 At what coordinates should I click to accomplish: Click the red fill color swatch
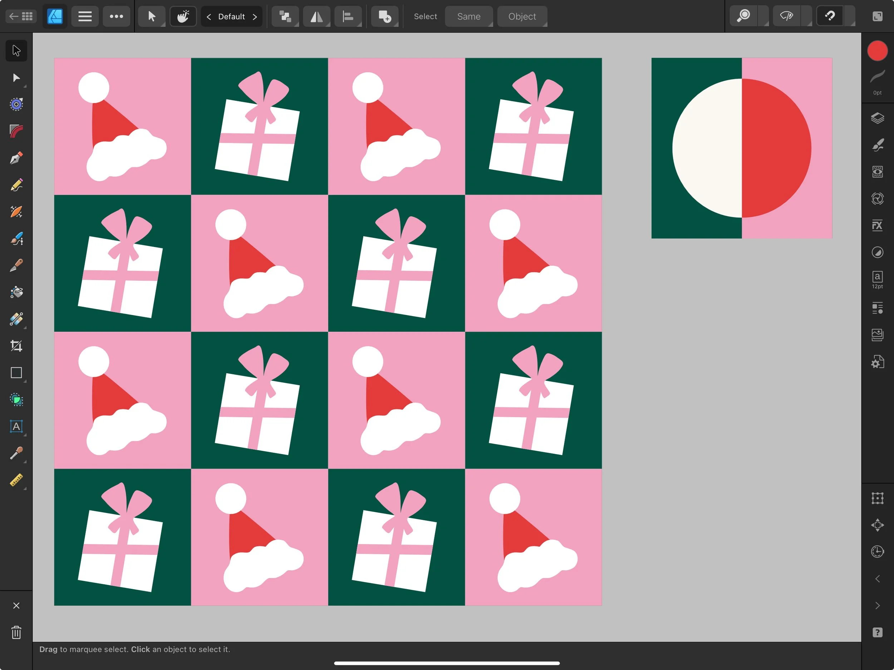[877, 50]
